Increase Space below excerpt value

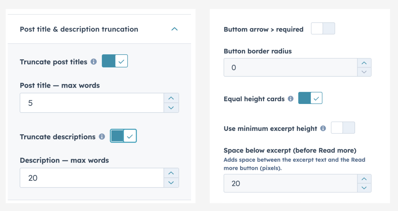[364, 179]
